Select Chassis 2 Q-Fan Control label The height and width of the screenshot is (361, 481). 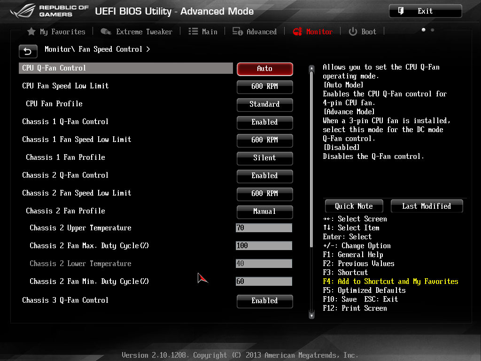click(x=65, y=175)
